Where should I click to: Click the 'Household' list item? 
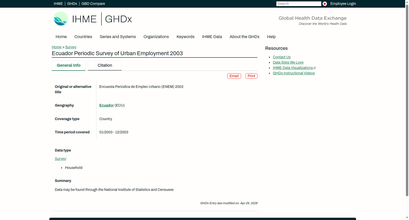[74, 168]
